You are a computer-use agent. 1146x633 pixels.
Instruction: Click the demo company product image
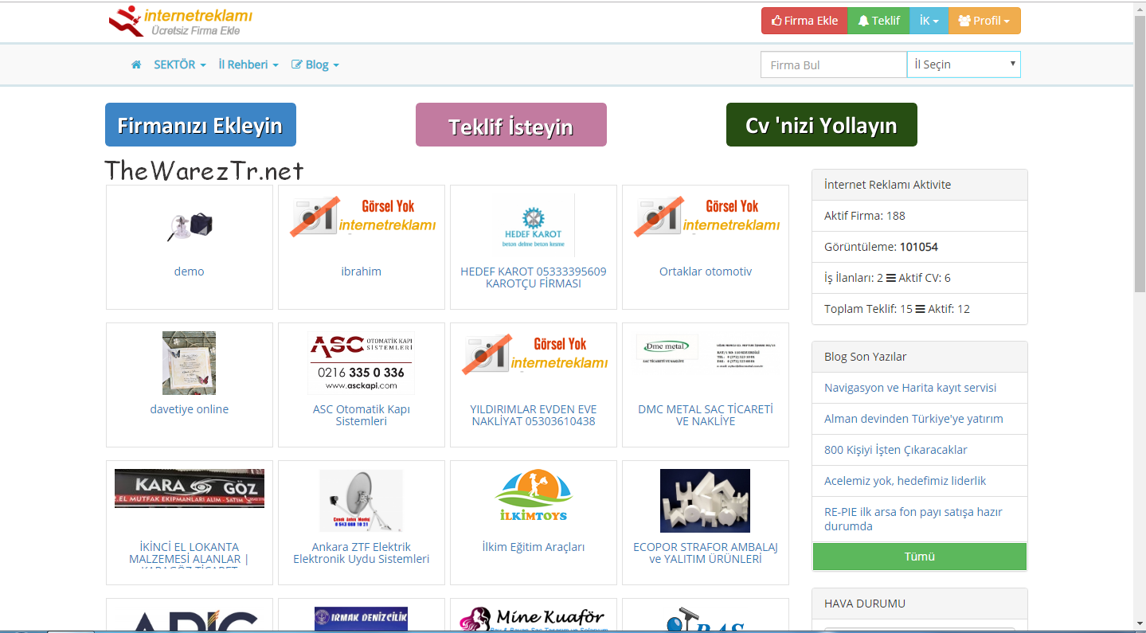[x=189, y=226]
